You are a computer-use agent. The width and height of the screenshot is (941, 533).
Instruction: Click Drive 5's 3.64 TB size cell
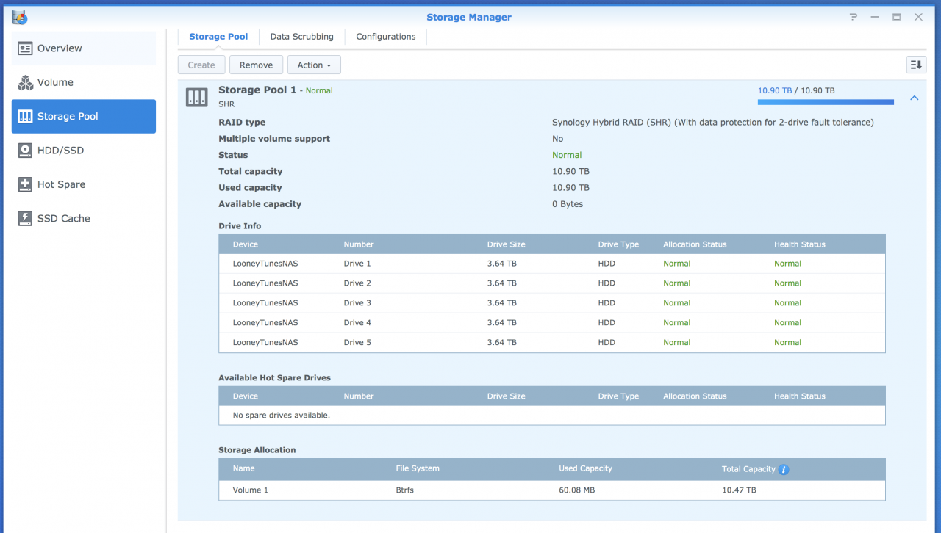click(x=502, y=342)
